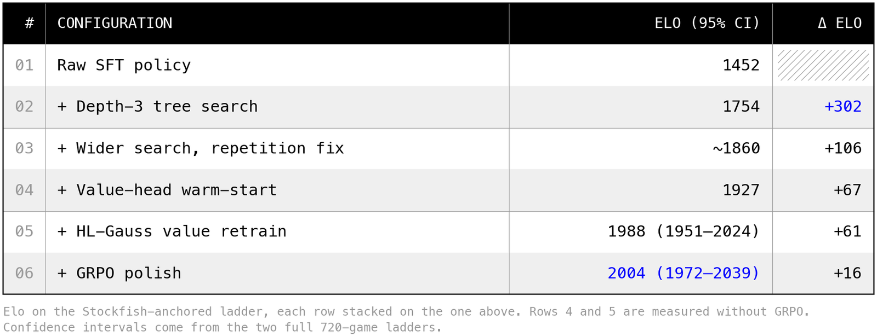Click the blue +302 delta value
The height and width of the screenshot is (336, 877).
[x=843, y=107]
